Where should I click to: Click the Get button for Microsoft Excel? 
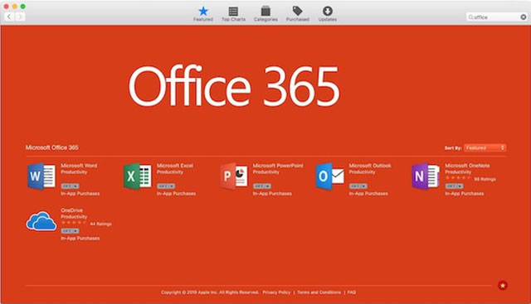tap(166, 186)
